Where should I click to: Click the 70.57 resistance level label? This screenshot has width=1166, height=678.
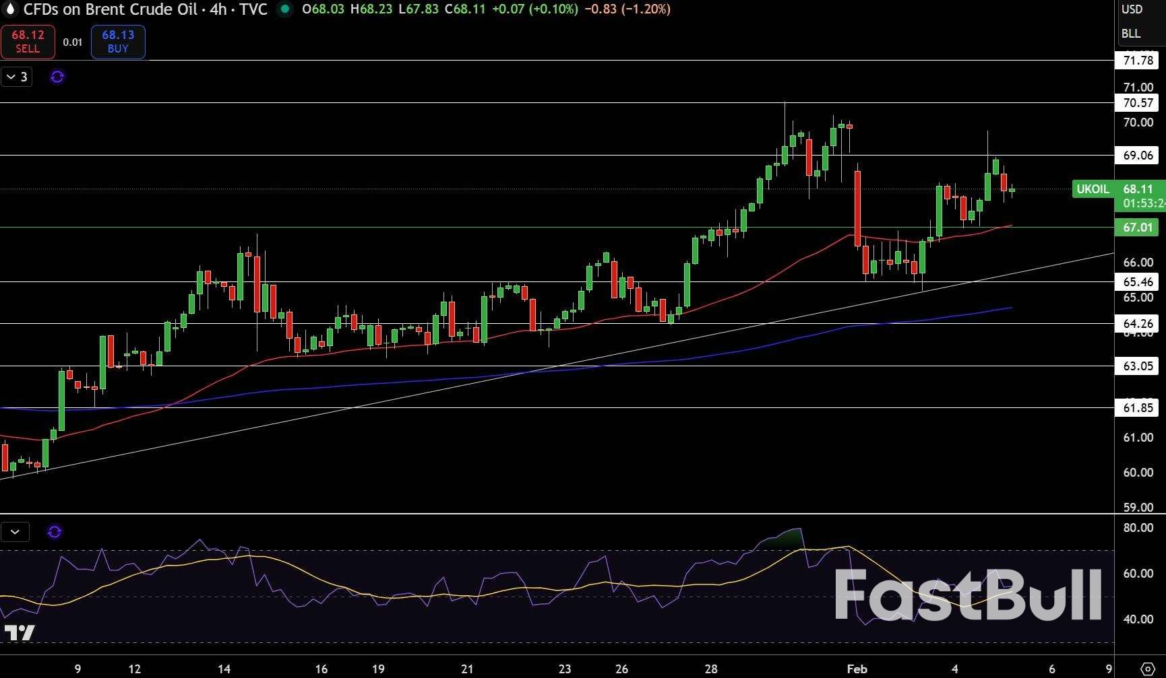pos(1138,103)
